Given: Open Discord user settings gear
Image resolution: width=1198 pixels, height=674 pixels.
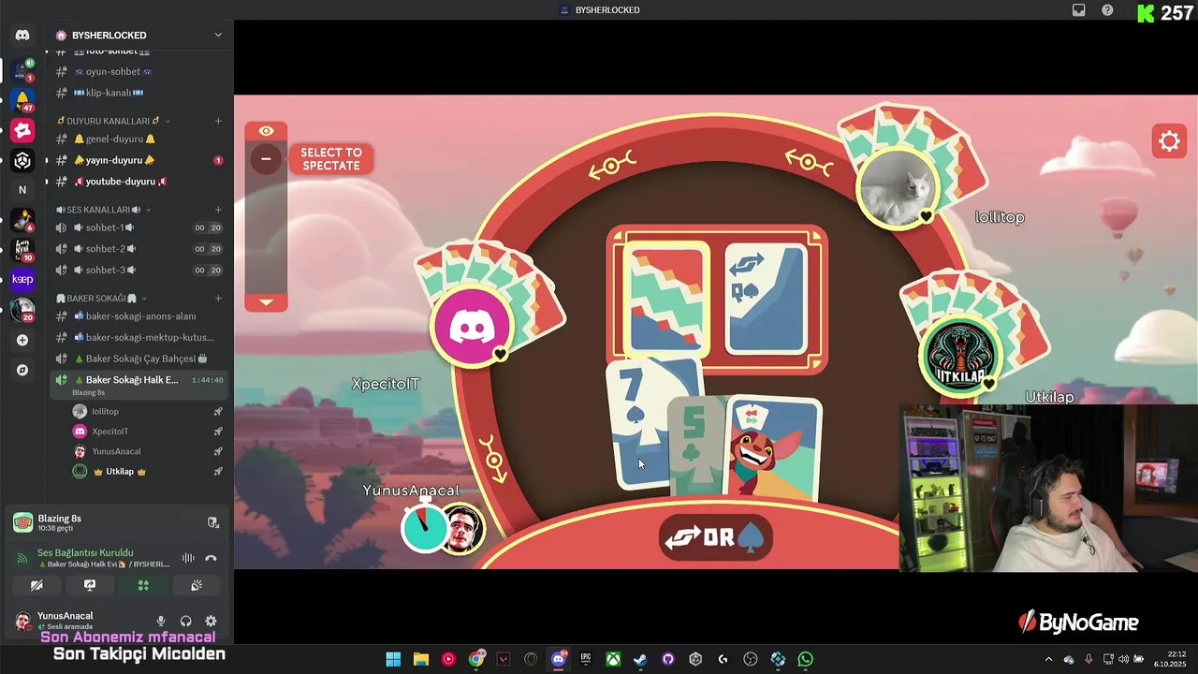Looking at the screenshot, I should 211,621.
